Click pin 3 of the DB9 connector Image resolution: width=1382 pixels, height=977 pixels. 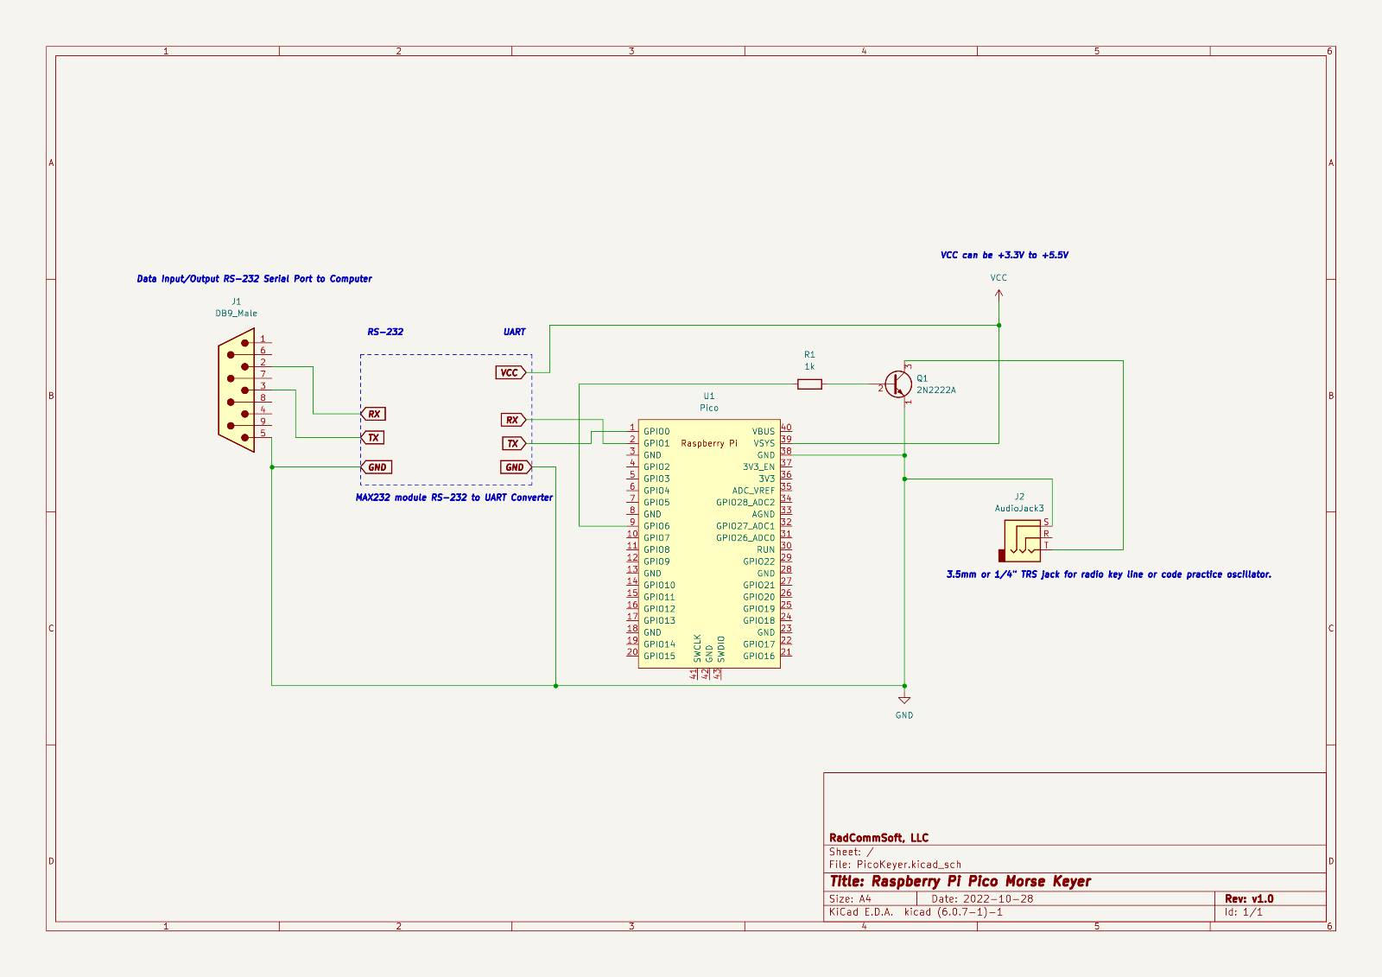263,387
